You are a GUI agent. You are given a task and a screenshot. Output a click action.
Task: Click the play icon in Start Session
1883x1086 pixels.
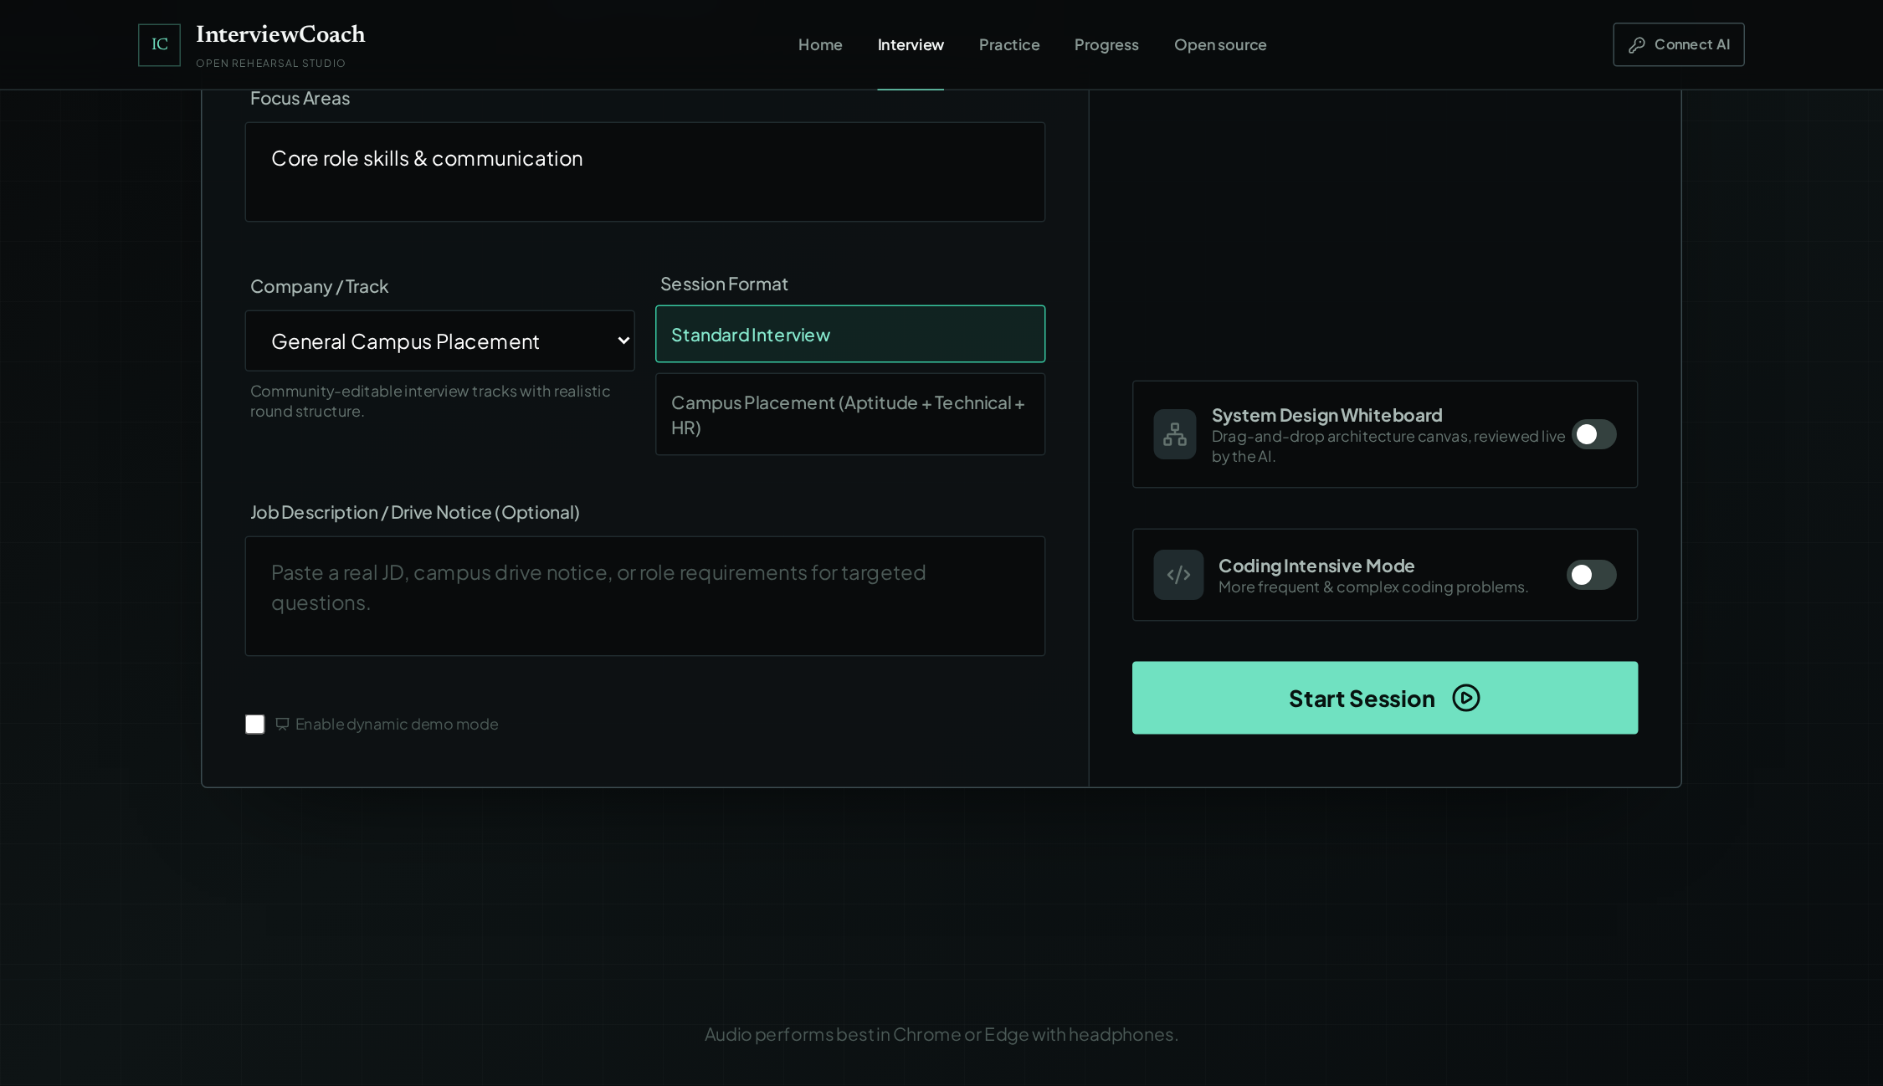[x=1465, y=698]
